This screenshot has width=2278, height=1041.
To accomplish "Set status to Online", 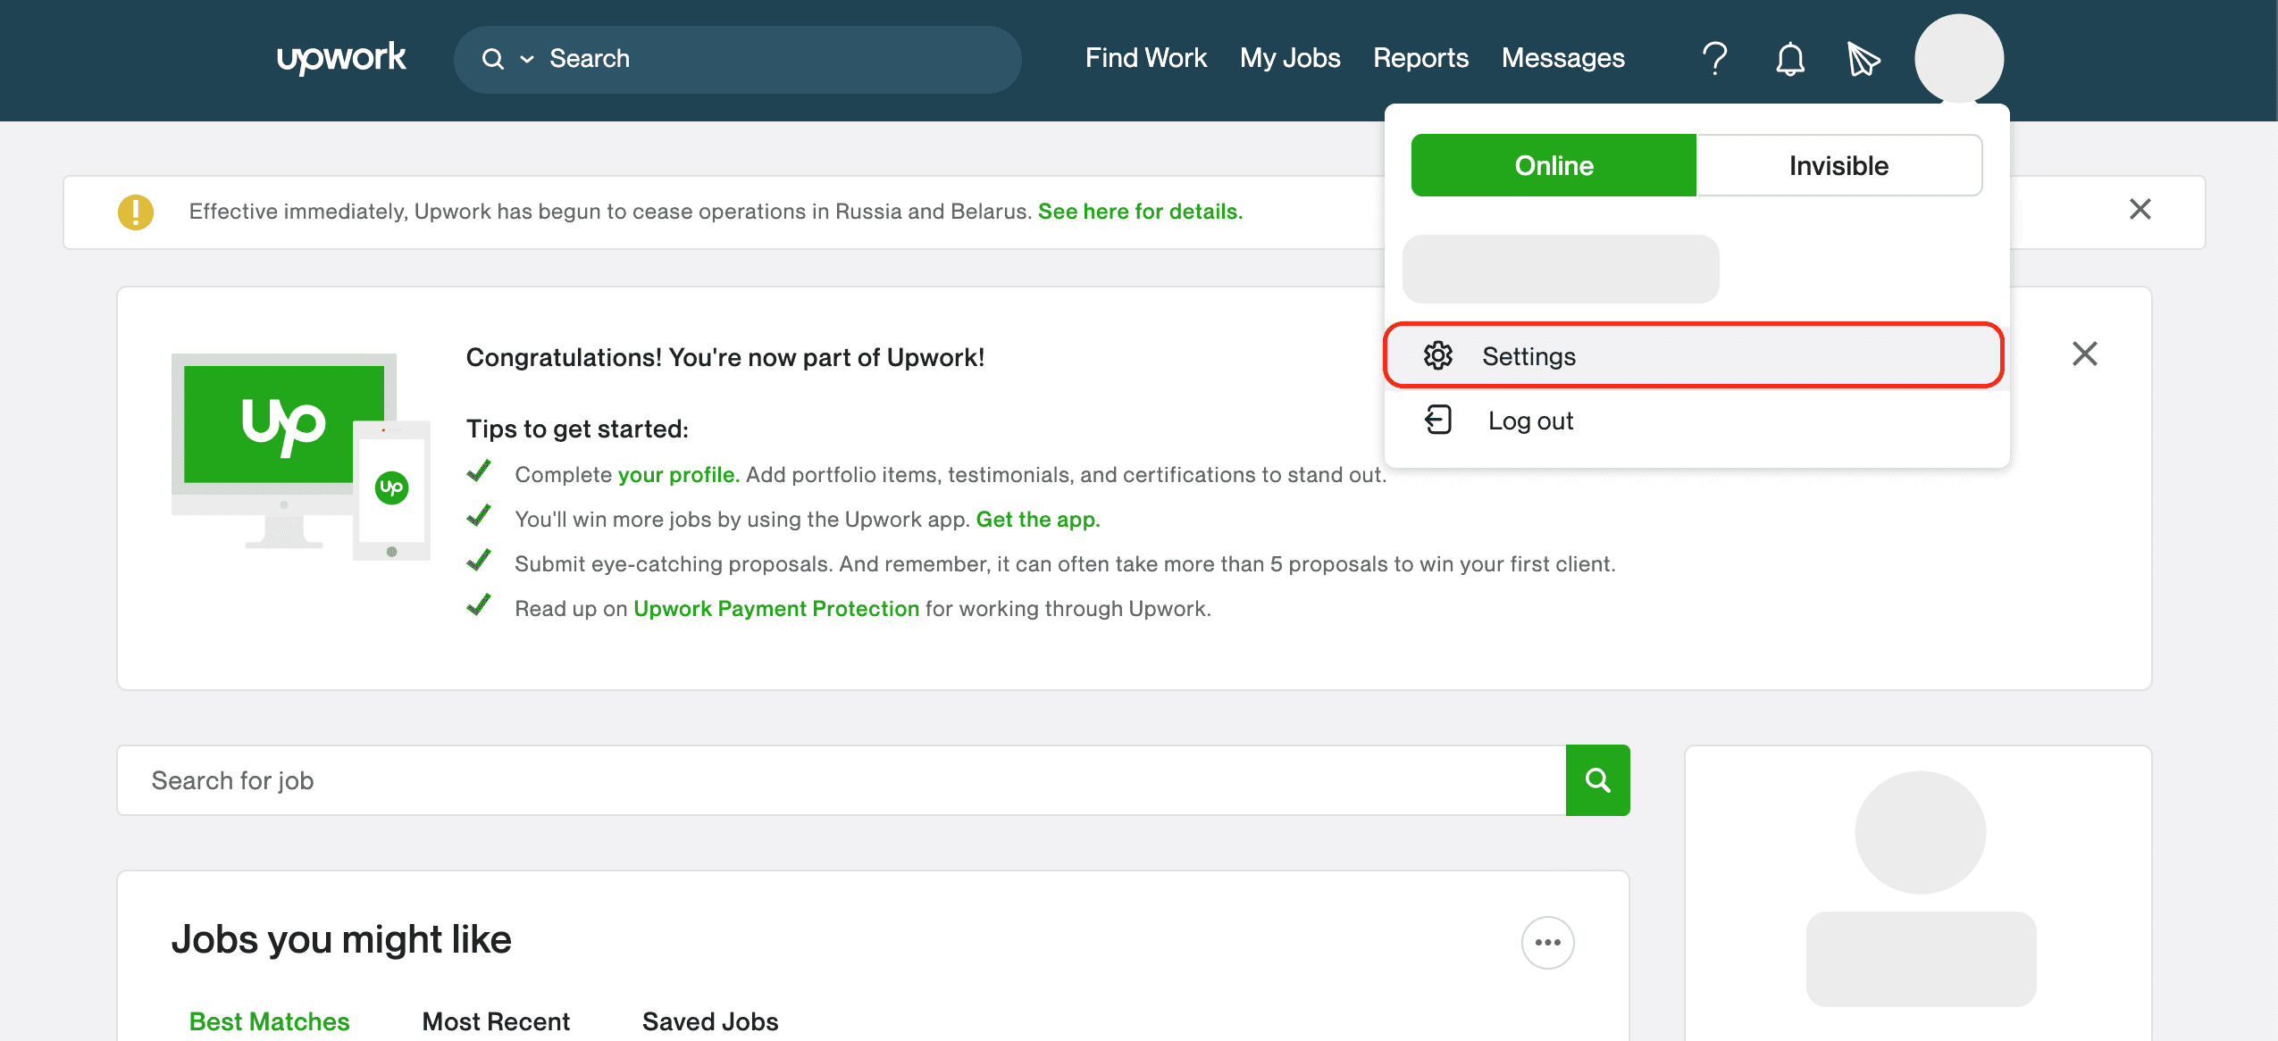I will click(1554, 165).
